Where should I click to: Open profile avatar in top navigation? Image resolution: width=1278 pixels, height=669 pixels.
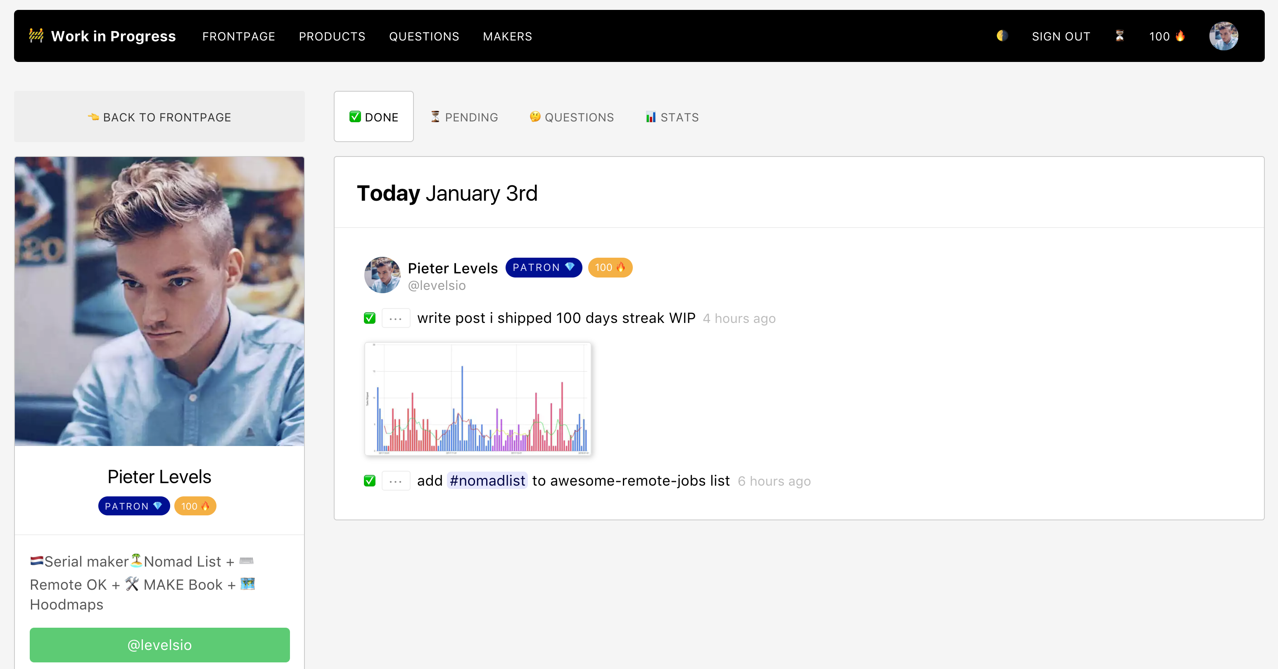[x=1223, y=36]
